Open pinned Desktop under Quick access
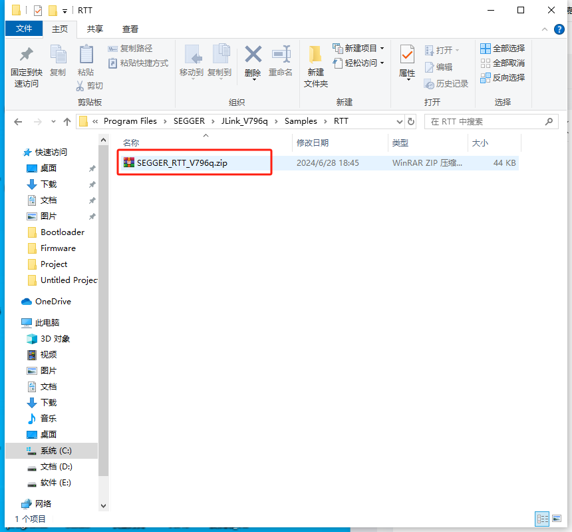The image size is (572, 532). pyautogui.click(x=49, y=168)
